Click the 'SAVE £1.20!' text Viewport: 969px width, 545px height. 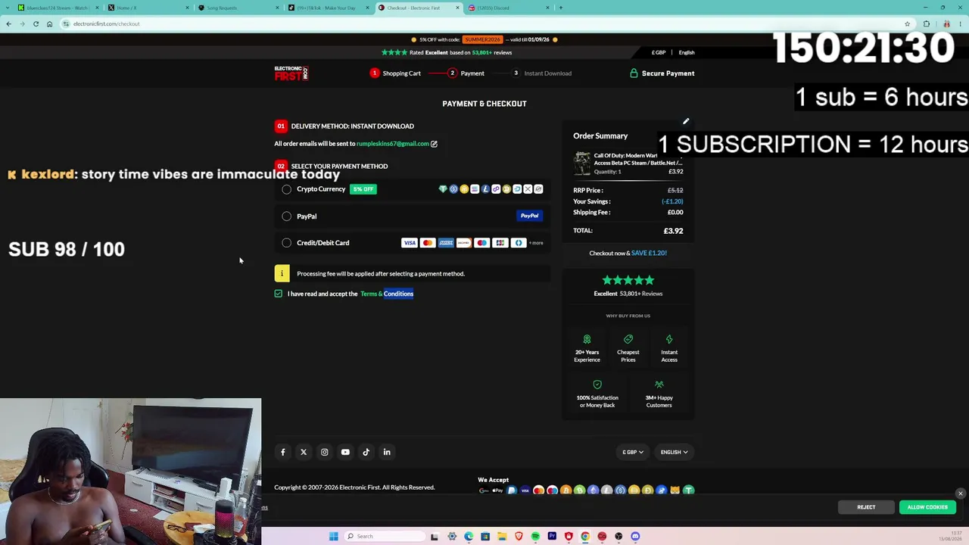[649, 253]
